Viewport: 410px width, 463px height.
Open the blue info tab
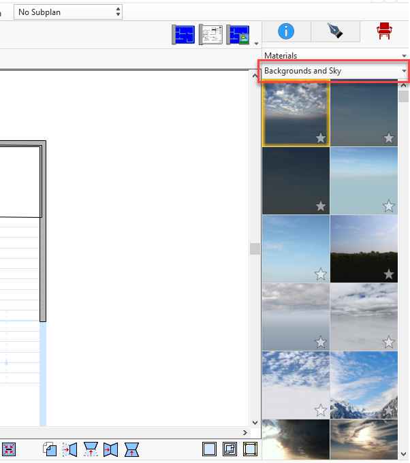pos(286,31)
